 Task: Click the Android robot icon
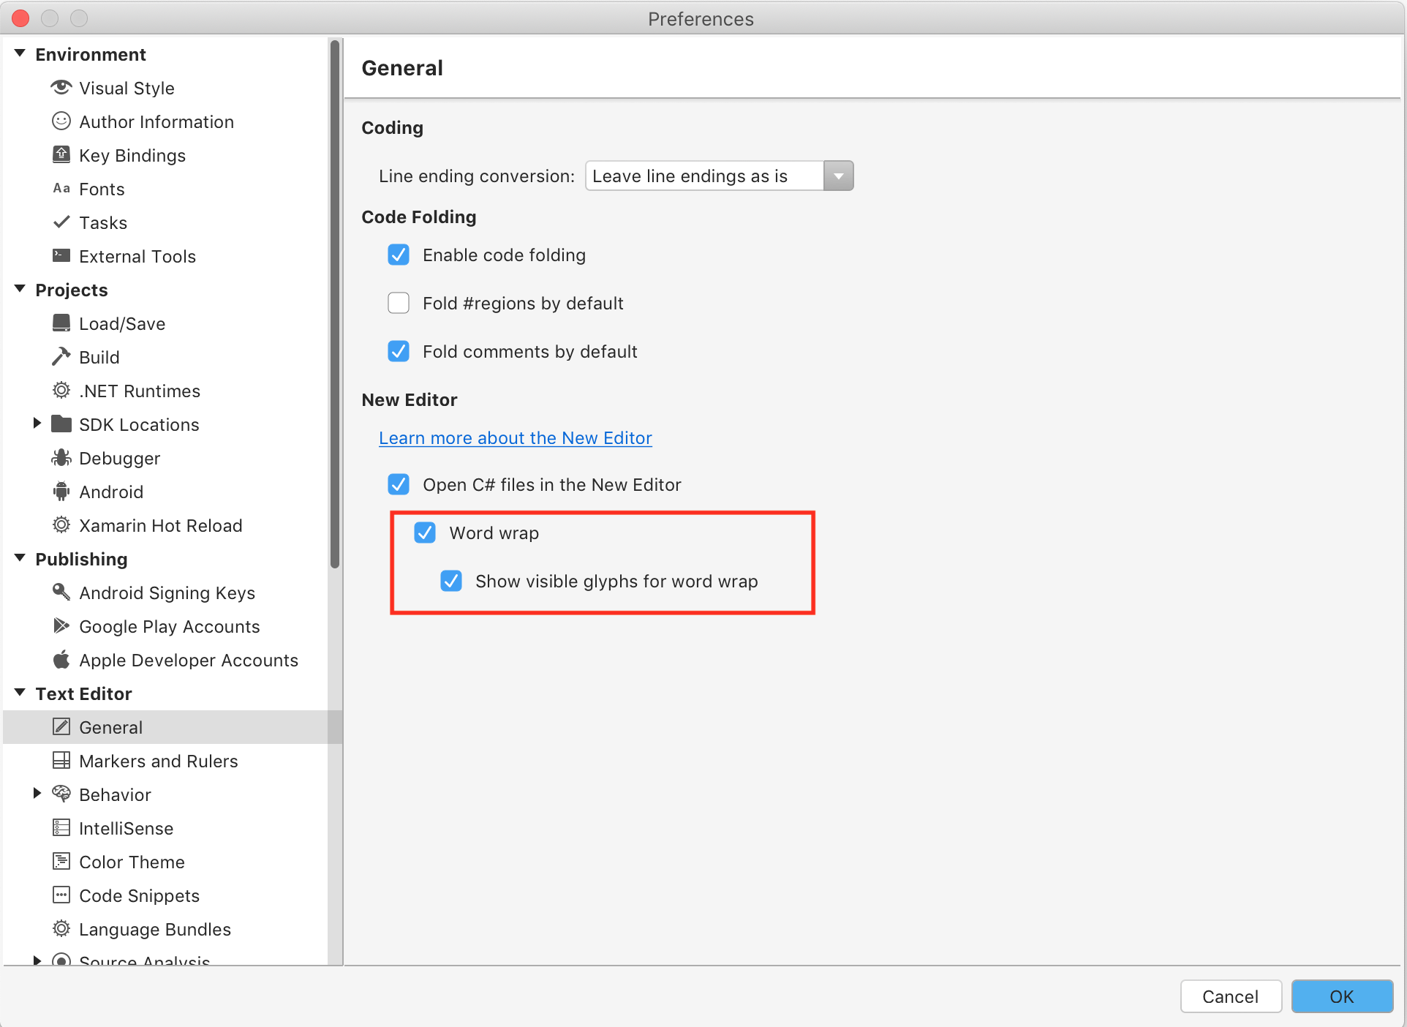(x=61, y=492)
